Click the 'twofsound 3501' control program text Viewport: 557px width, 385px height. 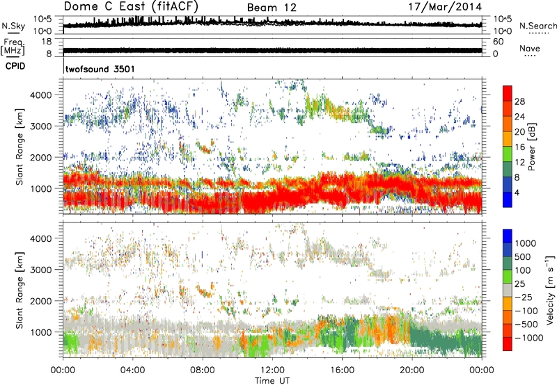point(100,69)
